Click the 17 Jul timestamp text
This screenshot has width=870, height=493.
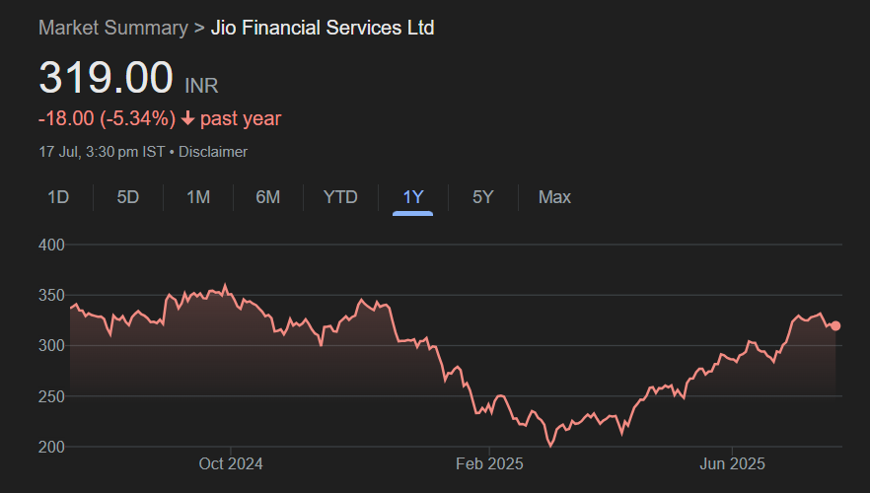[x=102, y=152]
